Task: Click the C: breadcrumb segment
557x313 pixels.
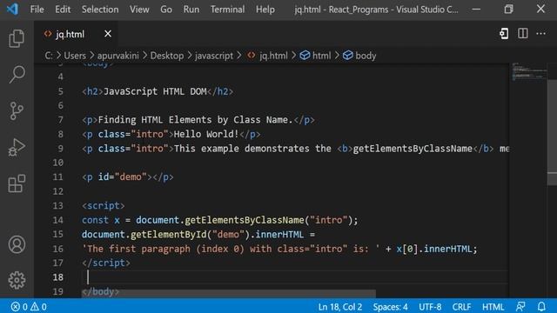Action: pos(49,56)
